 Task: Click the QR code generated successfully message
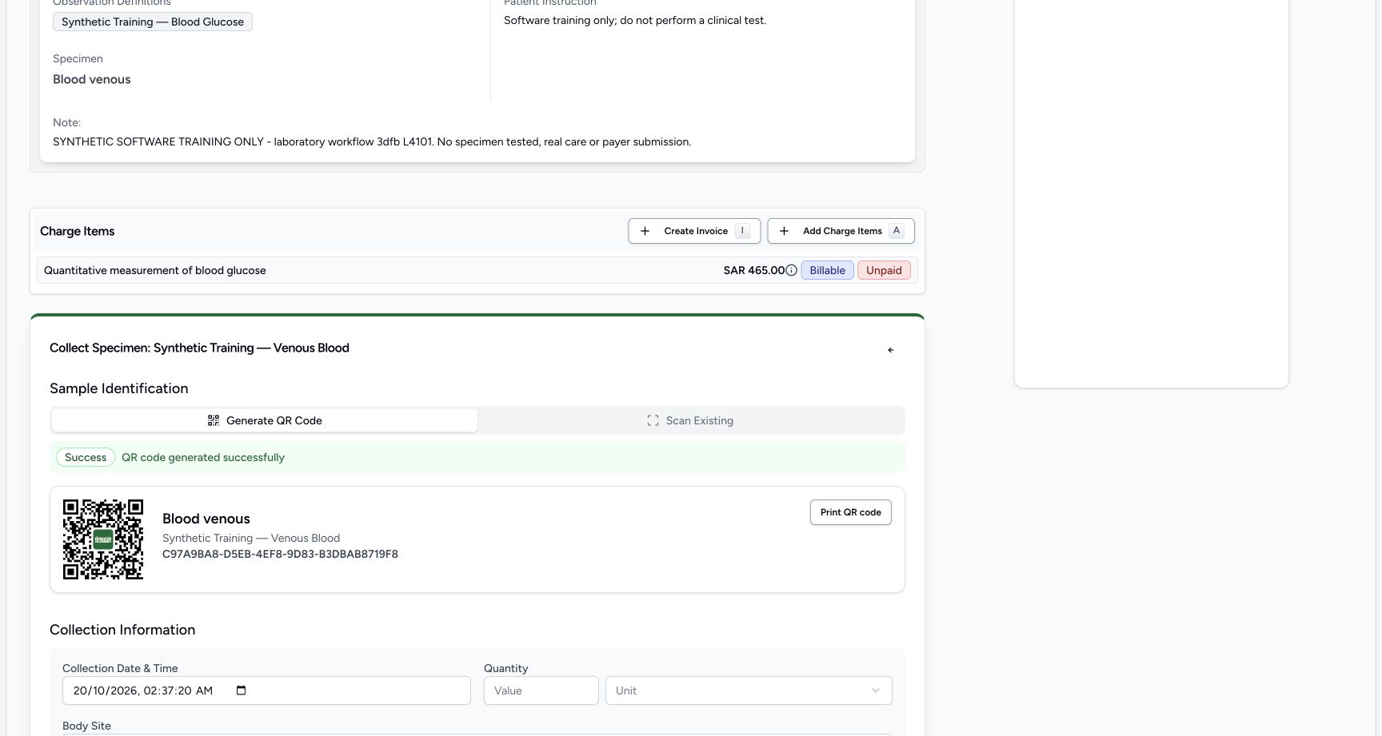tap(203, 457)
